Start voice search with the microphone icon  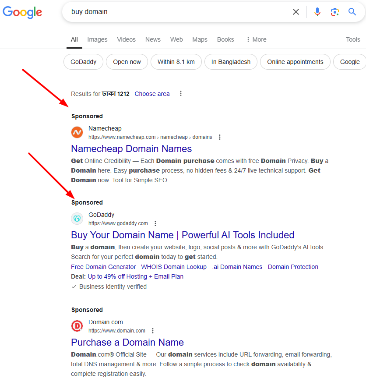click(317, 12)
